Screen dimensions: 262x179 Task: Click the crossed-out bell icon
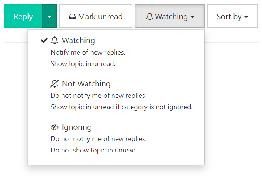54,84
